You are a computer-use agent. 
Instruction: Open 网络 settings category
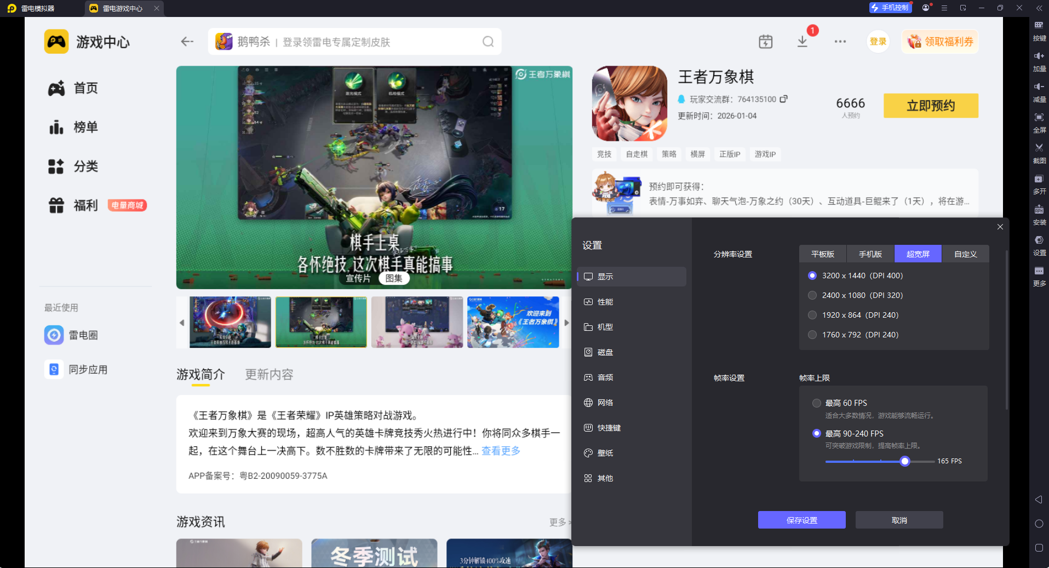(x=632, y=403)
